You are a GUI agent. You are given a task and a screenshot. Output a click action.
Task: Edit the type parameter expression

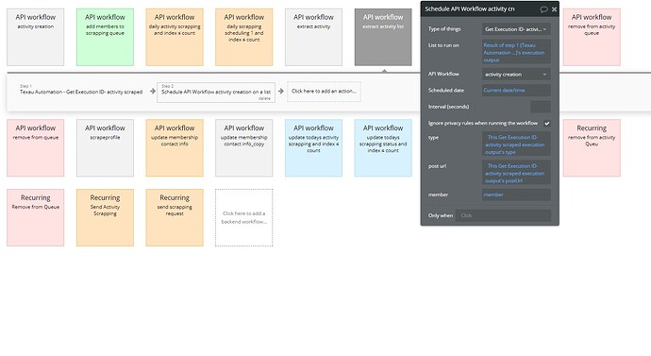516,144
